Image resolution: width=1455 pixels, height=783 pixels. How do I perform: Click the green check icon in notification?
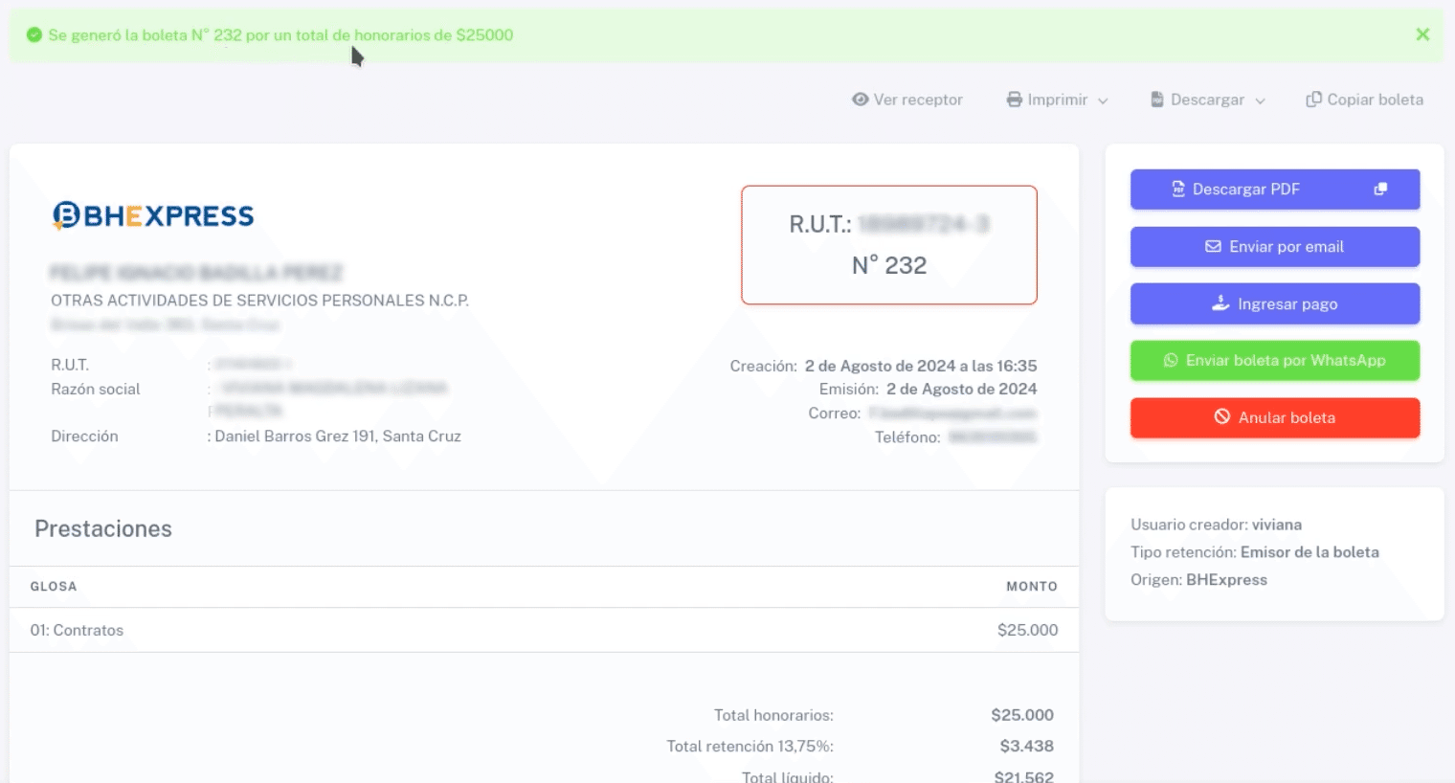point(34,35)
